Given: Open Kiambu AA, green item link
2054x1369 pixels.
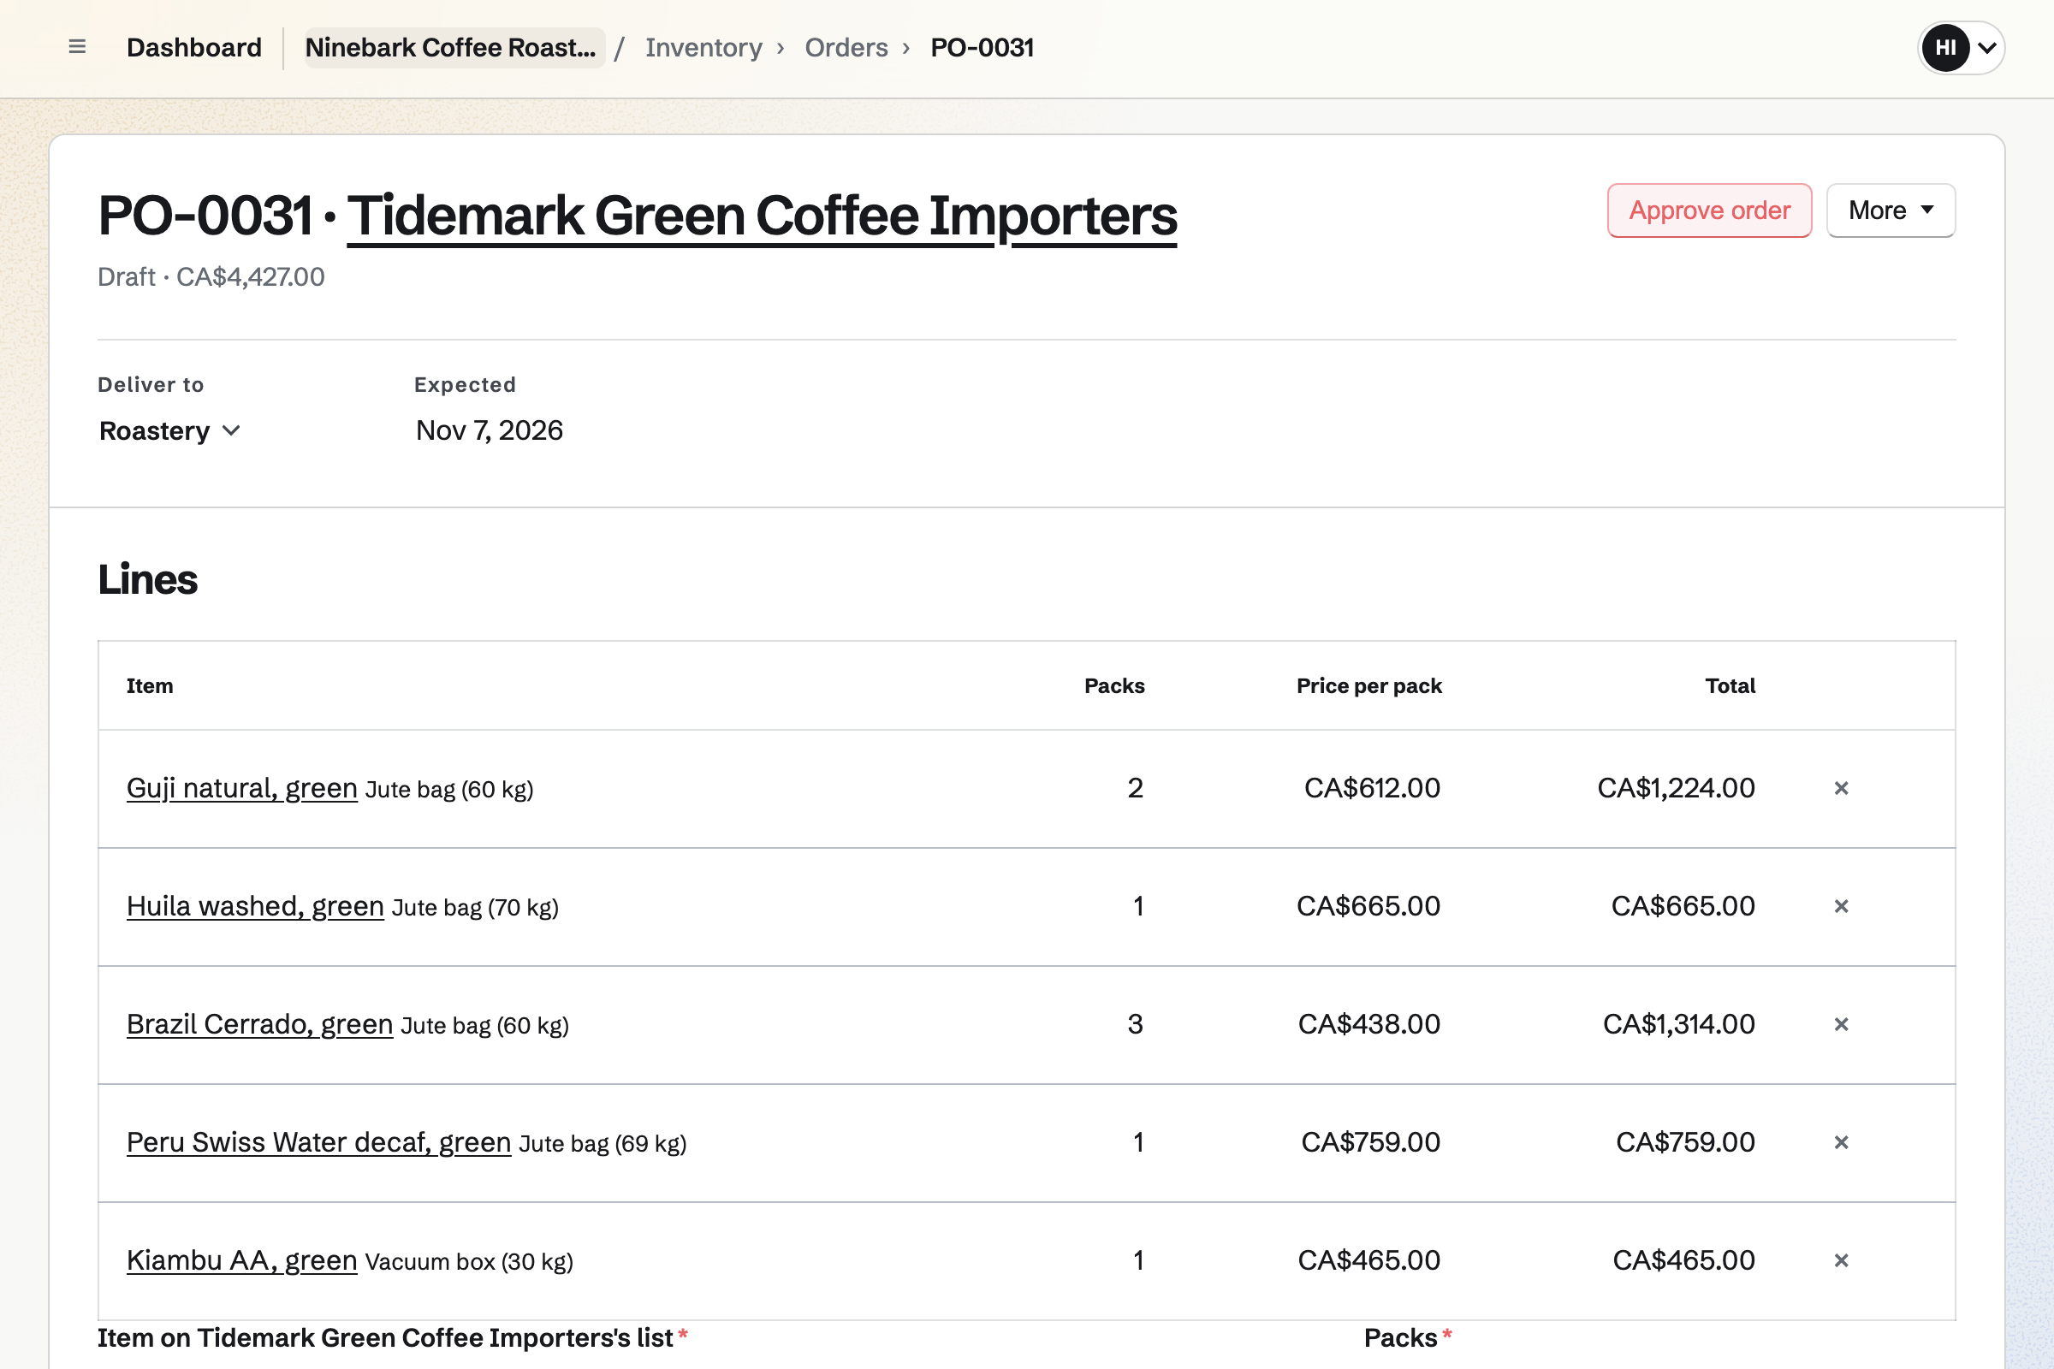Looking at the screenshot, I should click(x=242, y=1259).
